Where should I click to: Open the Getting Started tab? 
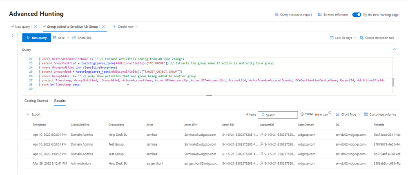click(x=36, y=101)
